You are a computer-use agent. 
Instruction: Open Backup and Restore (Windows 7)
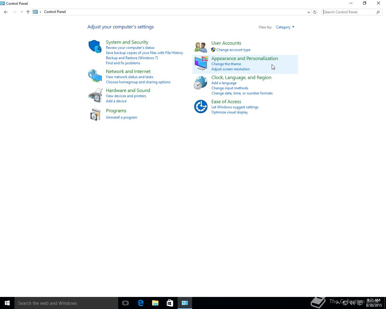click(x=132, y=58)
